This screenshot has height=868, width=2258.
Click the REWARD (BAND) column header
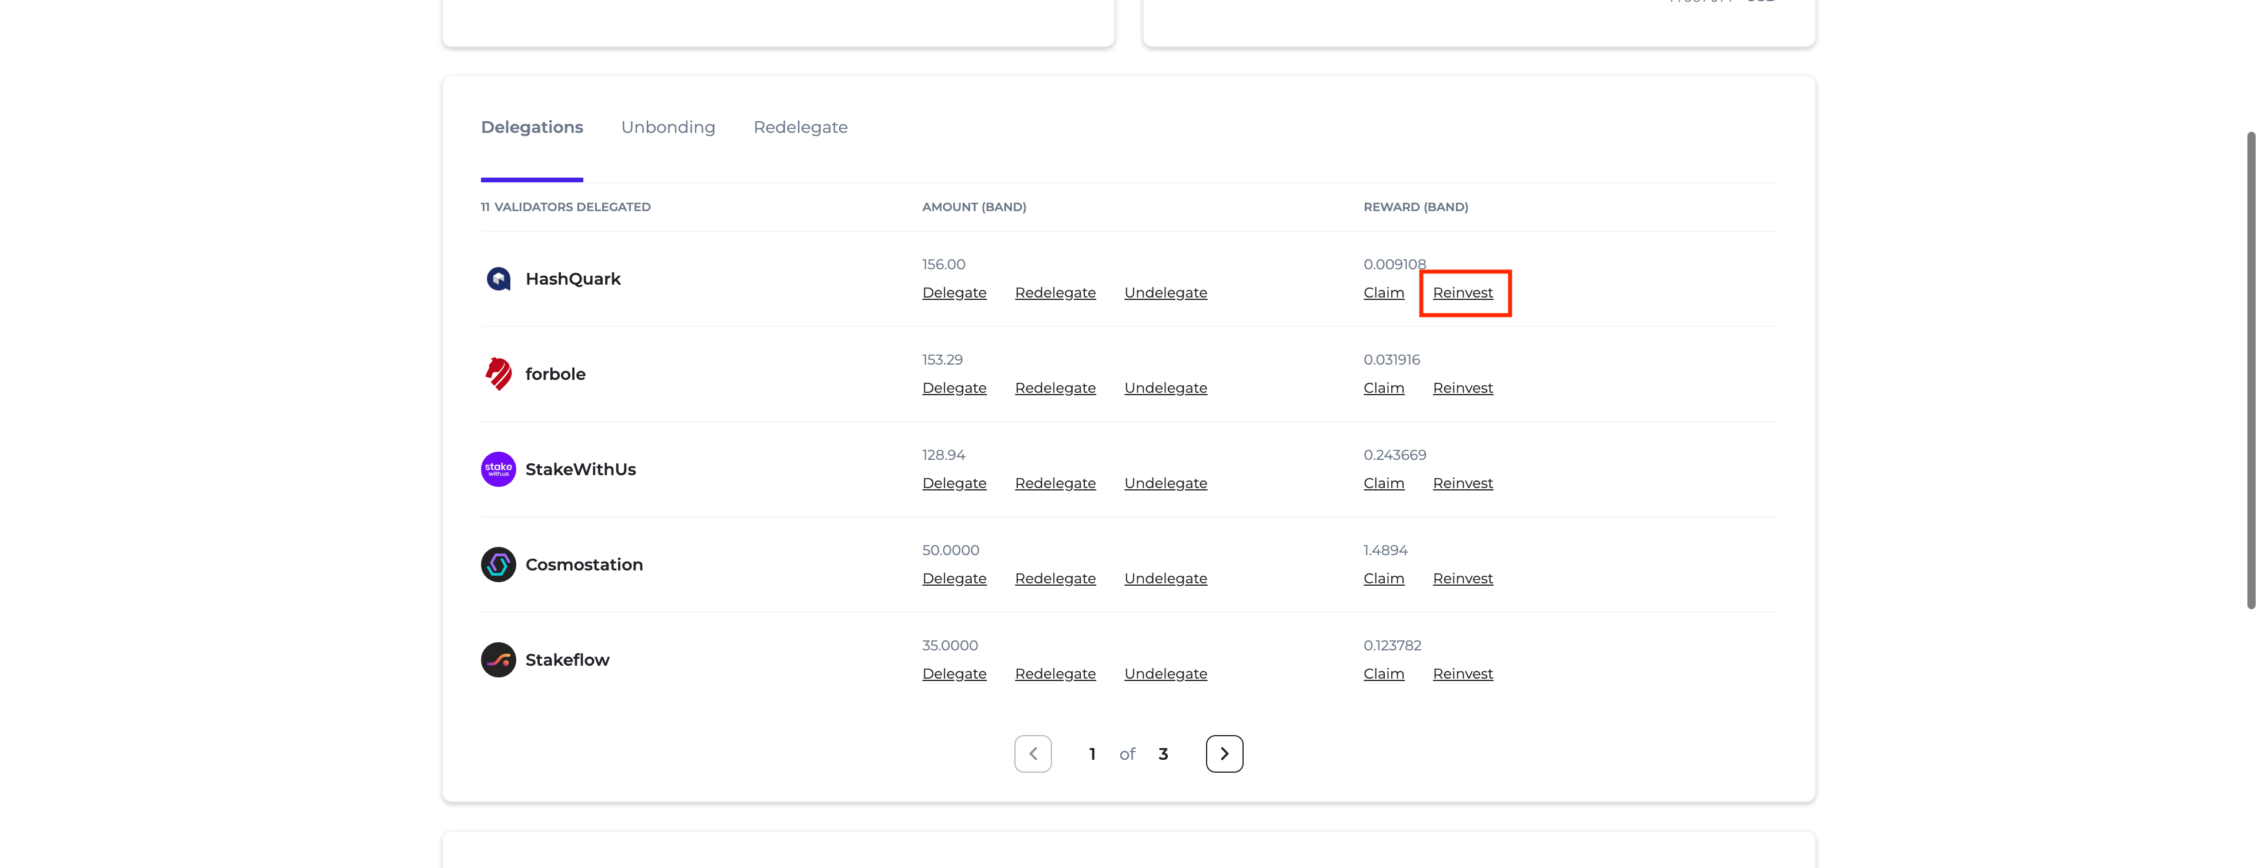tap(1415, 207)
